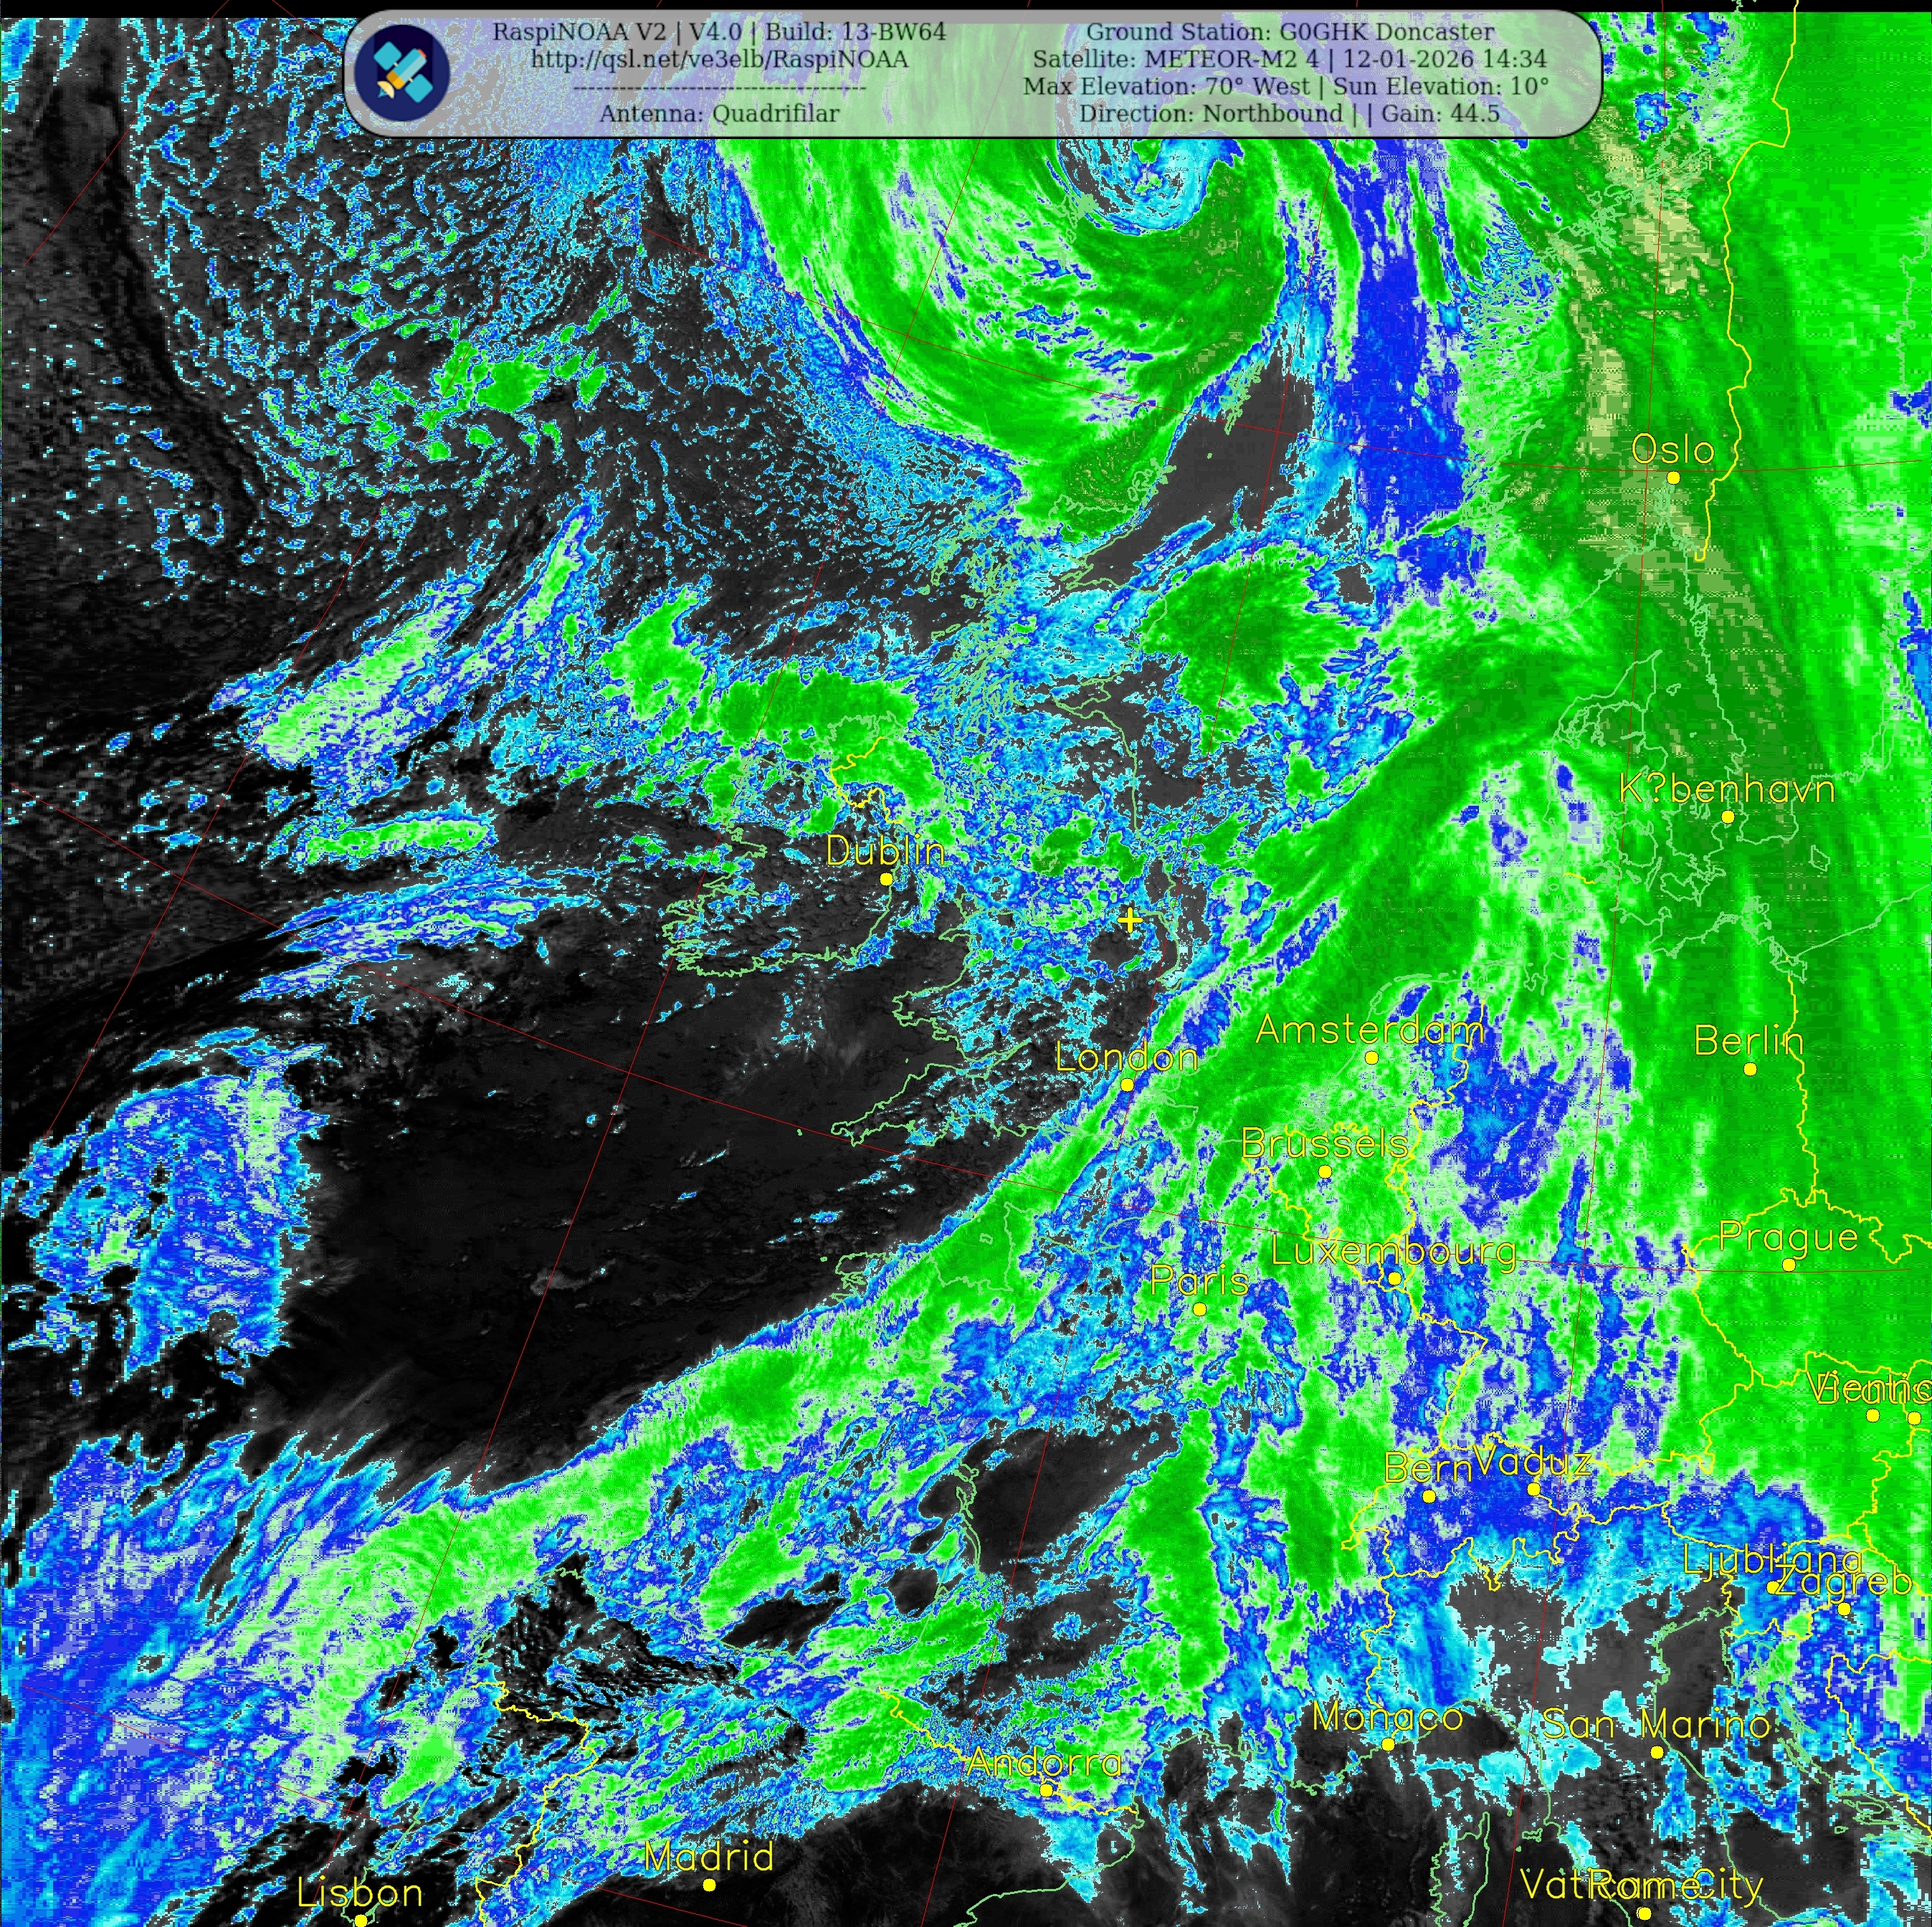
Task: Click the Andorra city label
Action: pos(1044,1762)
